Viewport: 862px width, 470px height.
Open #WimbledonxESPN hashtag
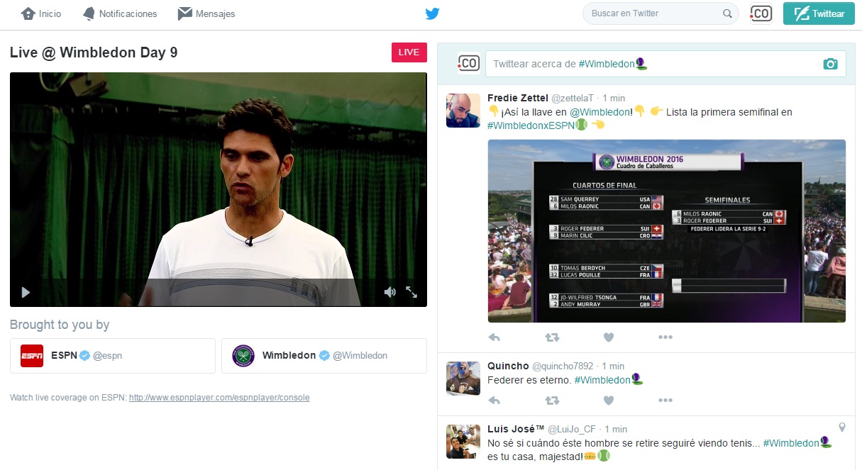click(530, 125)
